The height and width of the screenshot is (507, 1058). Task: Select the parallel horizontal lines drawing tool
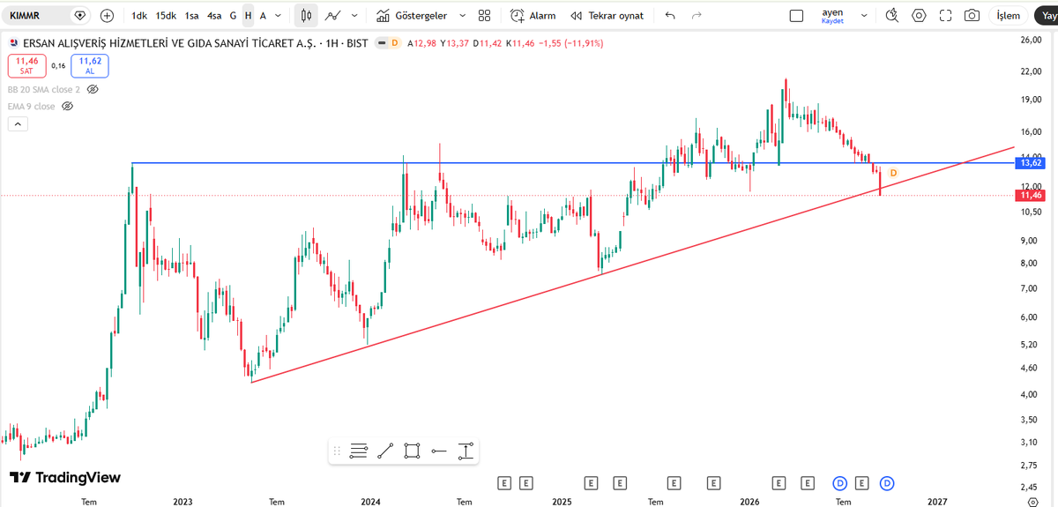pos(358,451)
